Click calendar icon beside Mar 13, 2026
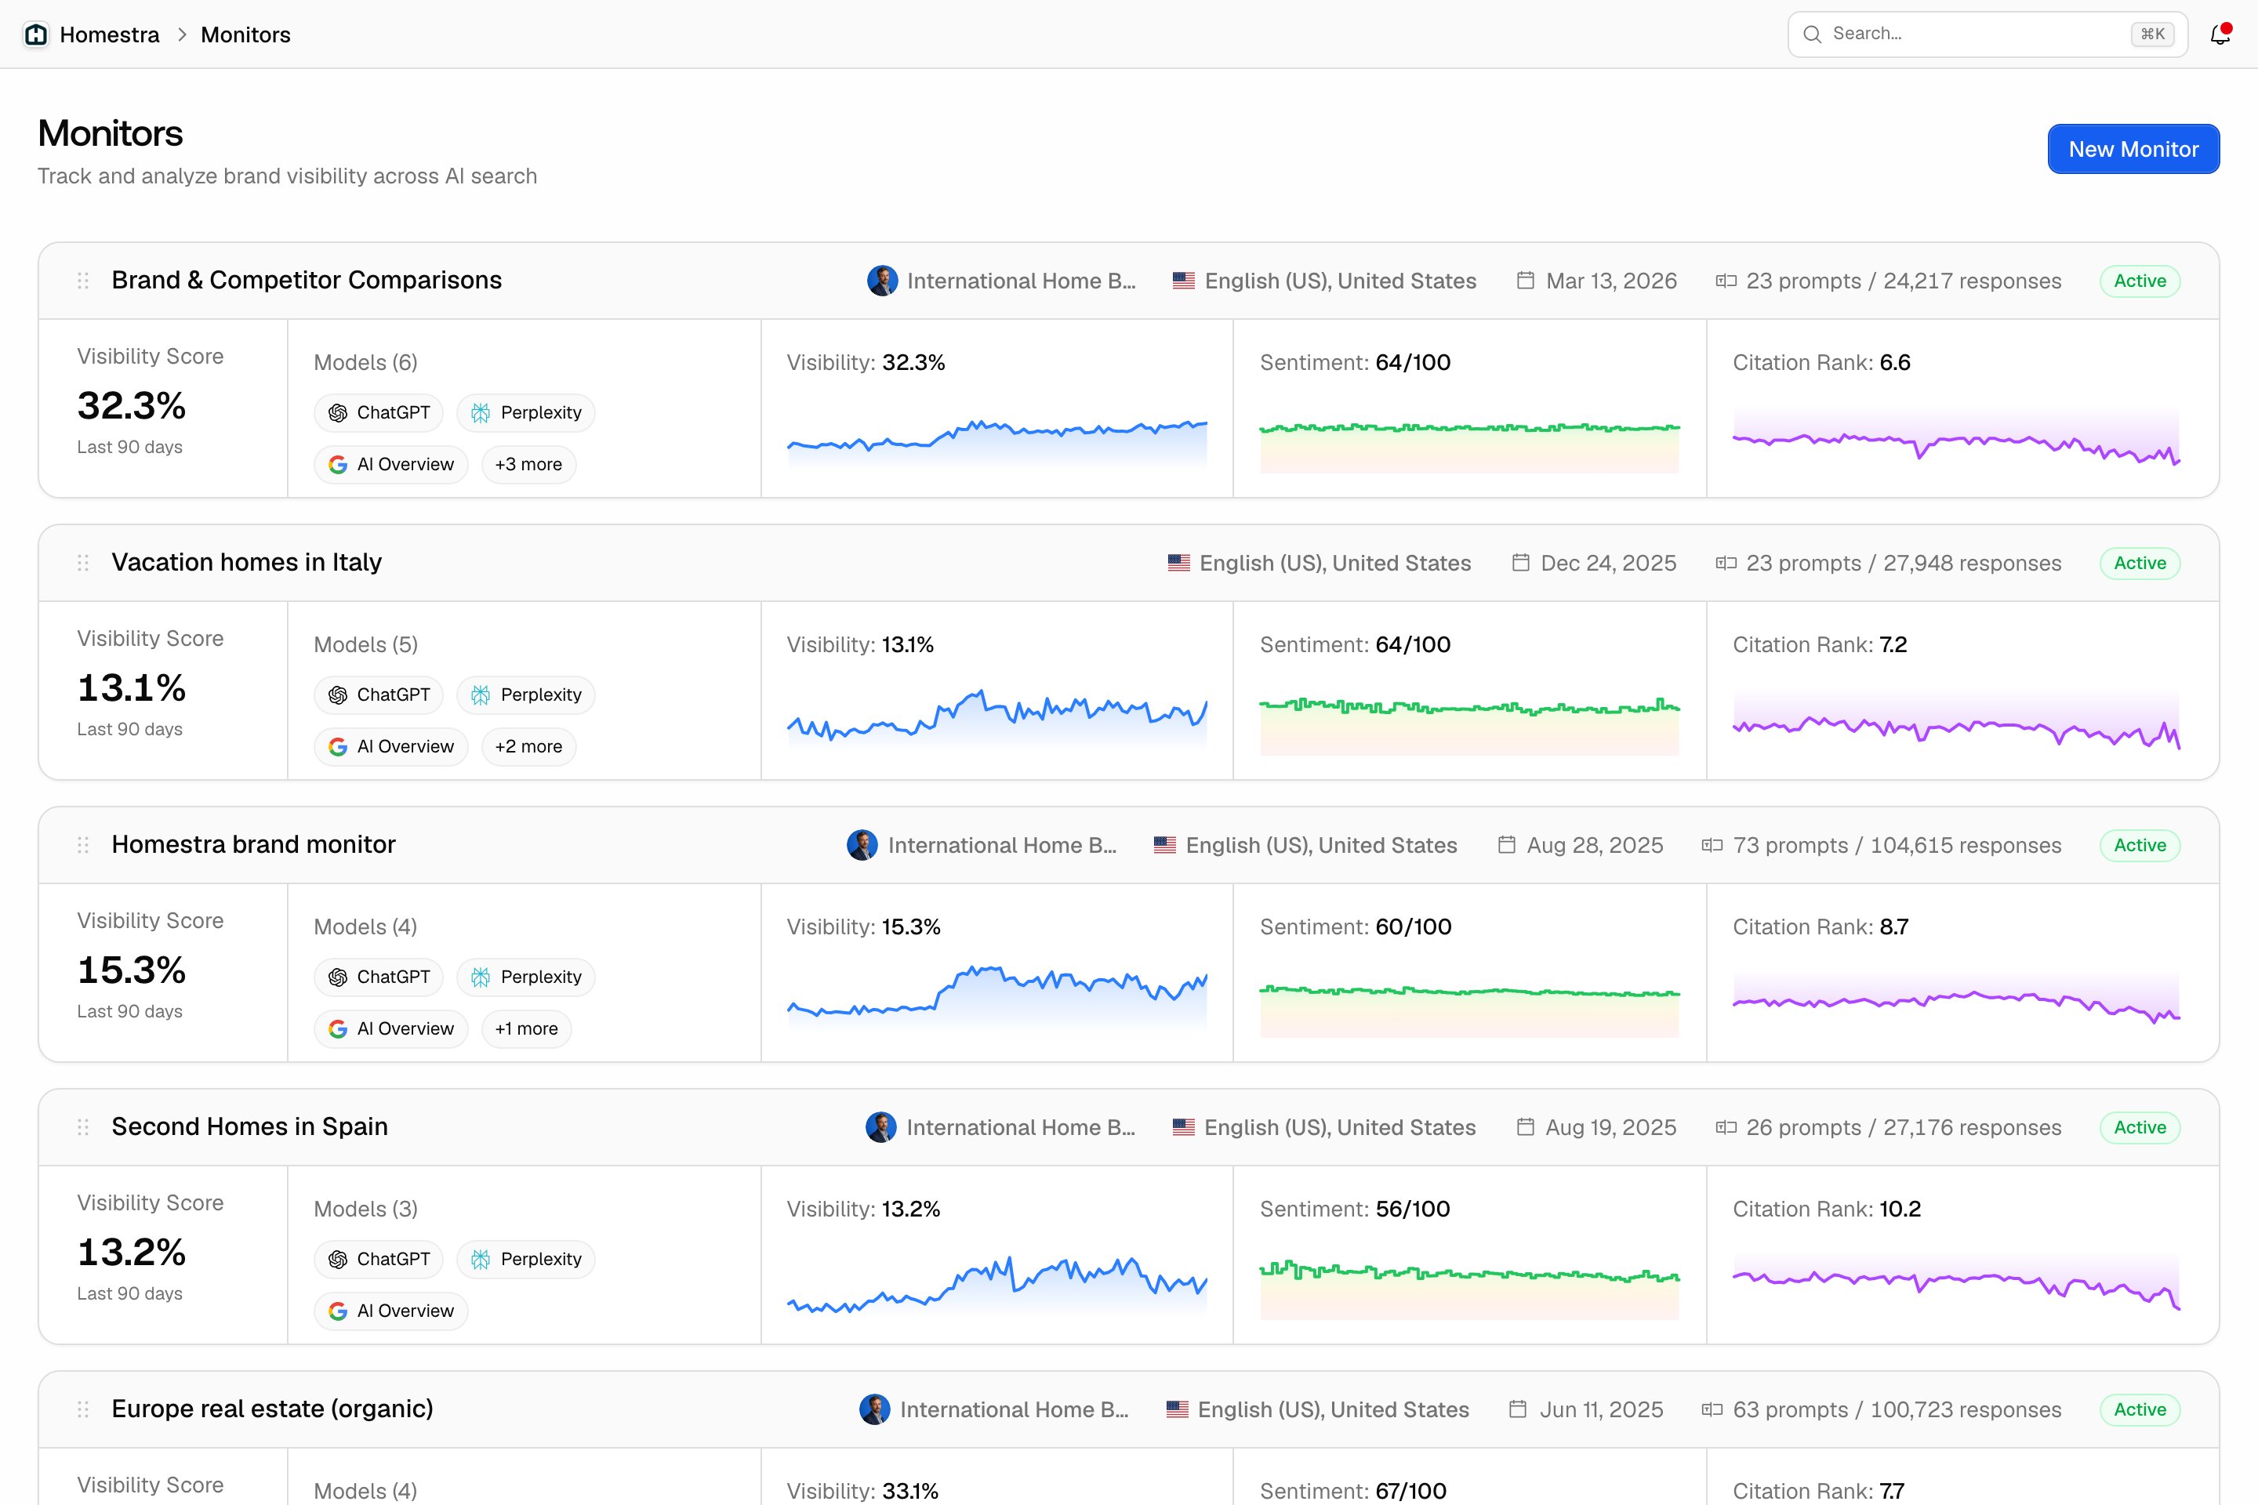The height and width of the screenshot is (1505, 2258). pos(1524,281)
